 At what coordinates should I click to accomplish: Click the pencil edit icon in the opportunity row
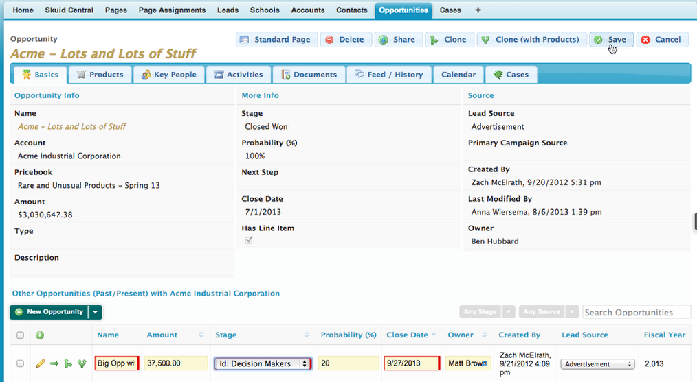click(x=41, y=363)
